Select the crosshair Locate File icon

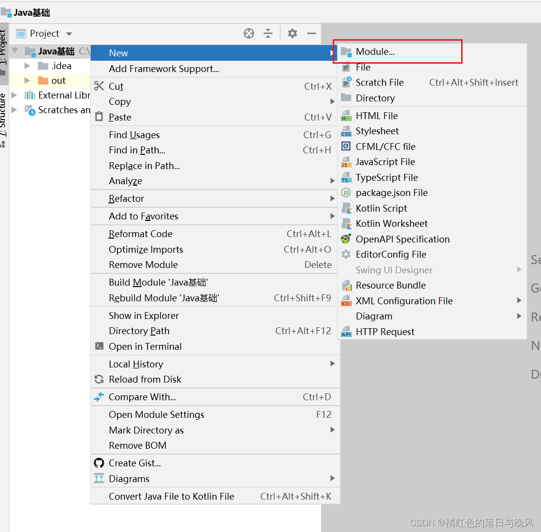(x=249, y=33)
